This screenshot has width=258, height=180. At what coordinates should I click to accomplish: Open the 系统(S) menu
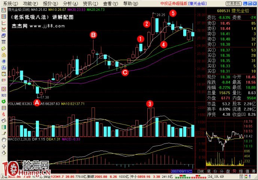[10, 3]
